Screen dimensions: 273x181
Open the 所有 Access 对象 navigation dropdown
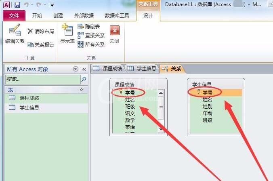pyautogui.click(x=76, y=69)
